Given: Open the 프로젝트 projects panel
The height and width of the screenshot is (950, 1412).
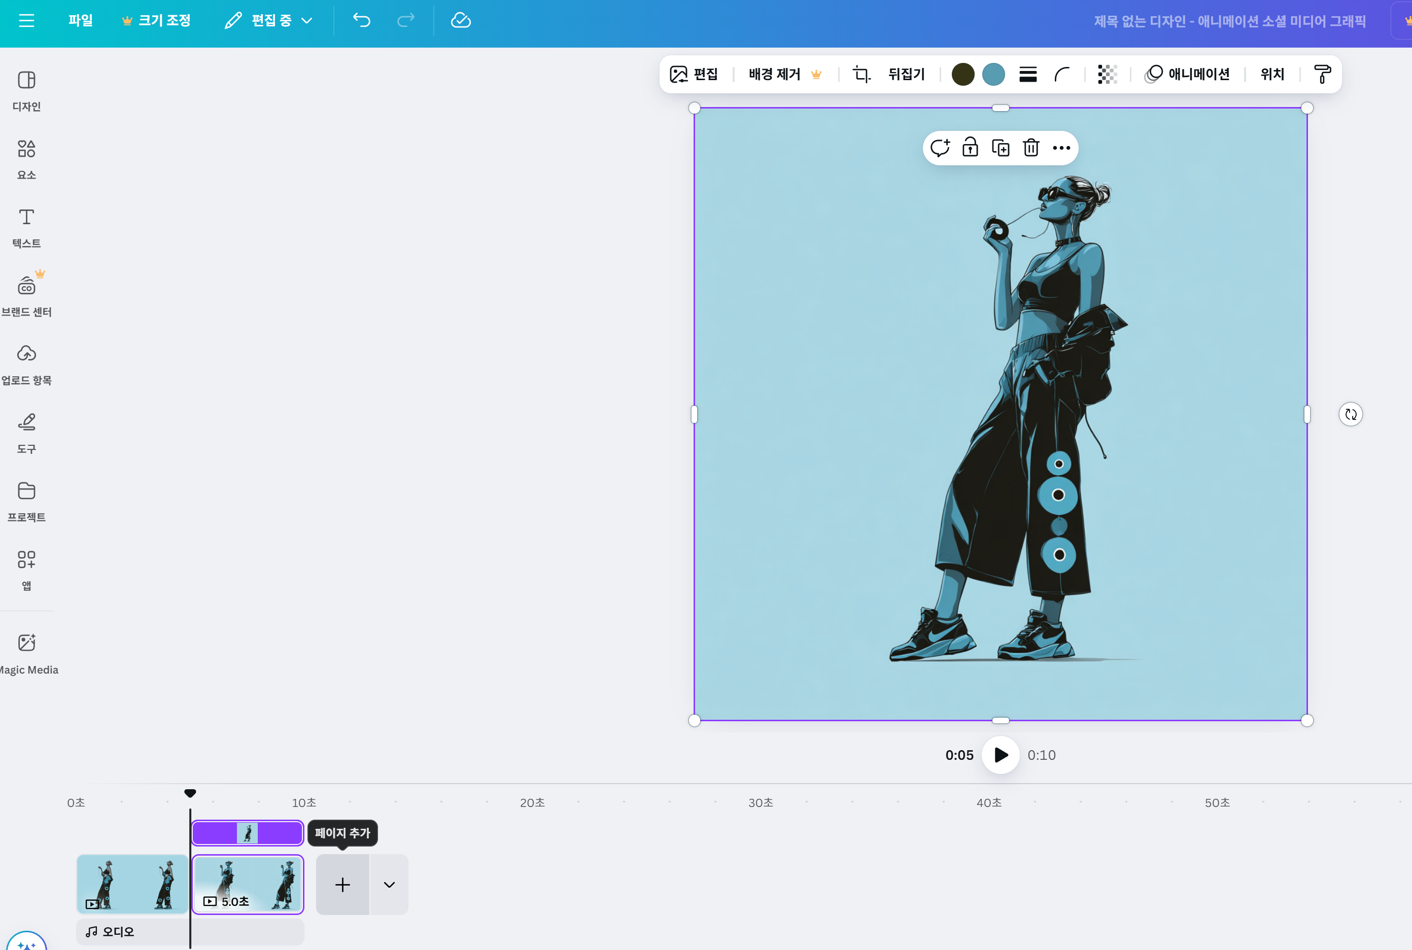Looking at the screenshot, I should 27,502.
